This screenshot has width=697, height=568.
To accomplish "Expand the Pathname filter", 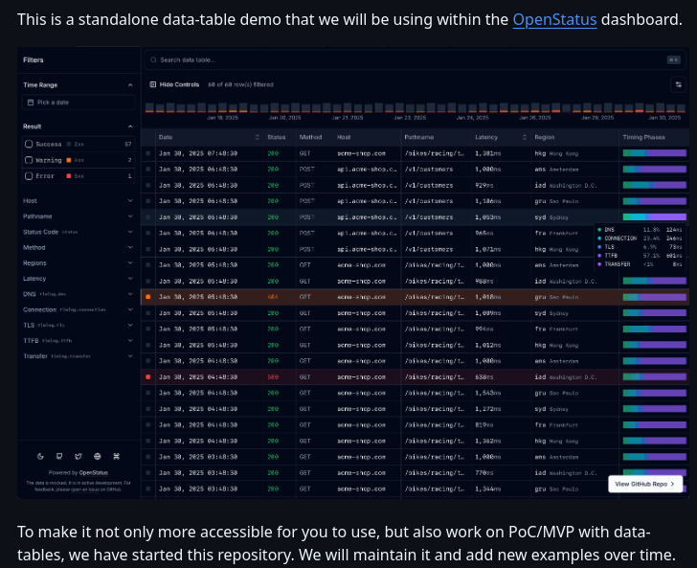I will pos(78,216).
